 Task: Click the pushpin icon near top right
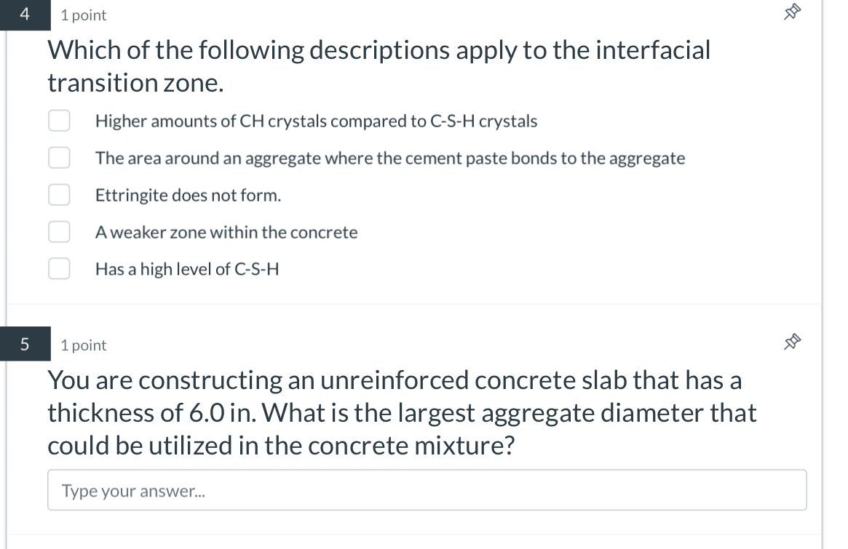pos(792,12)
